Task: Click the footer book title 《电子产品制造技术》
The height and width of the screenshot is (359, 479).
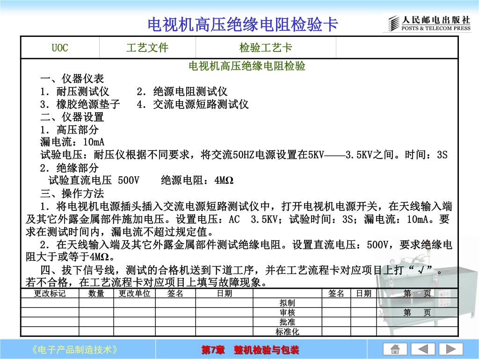Action: tap(74, 350)
